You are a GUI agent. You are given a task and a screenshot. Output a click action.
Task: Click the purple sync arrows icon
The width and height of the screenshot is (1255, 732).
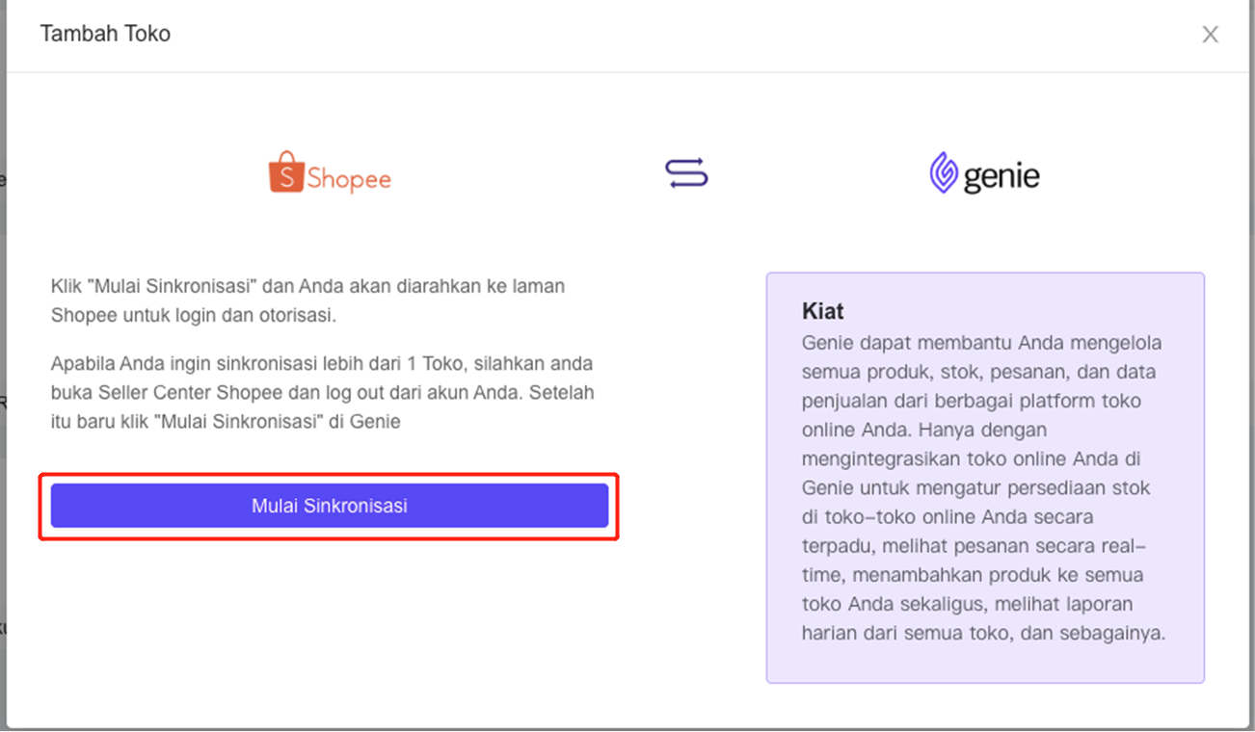(x=686, y=173)
